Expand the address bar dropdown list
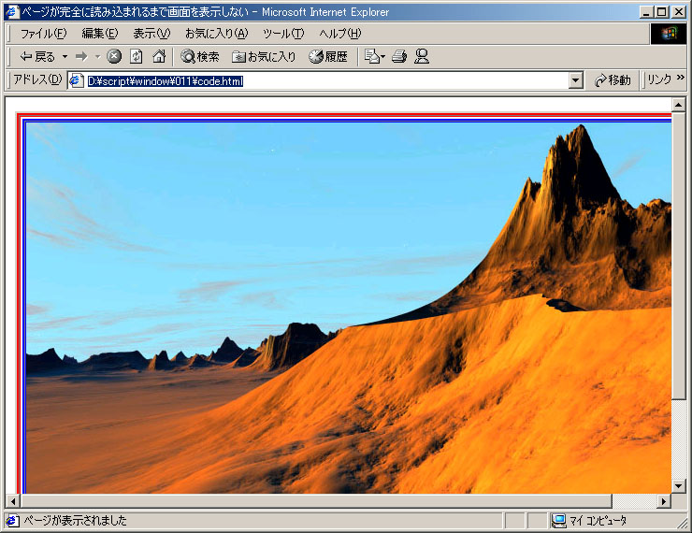This screenshot has width=692, height=533. click(x=575, y=80)
